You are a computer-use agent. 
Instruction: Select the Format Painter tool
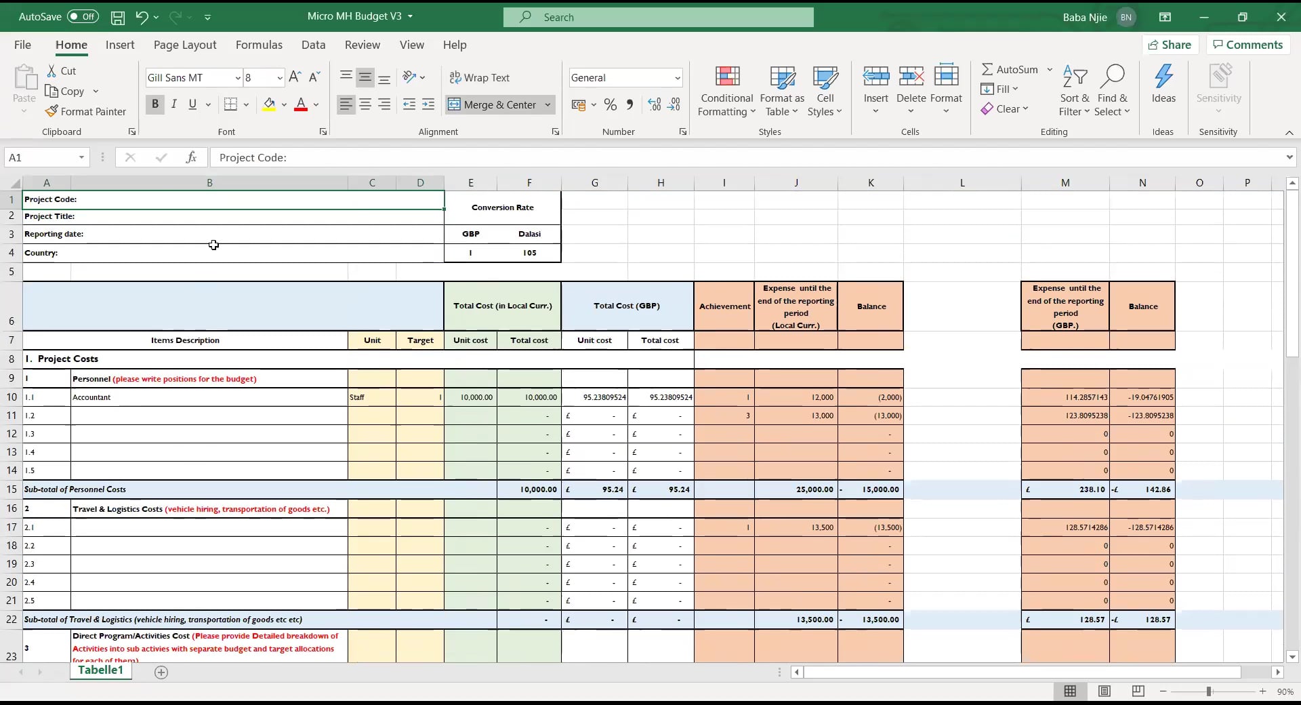coord(87,111)
